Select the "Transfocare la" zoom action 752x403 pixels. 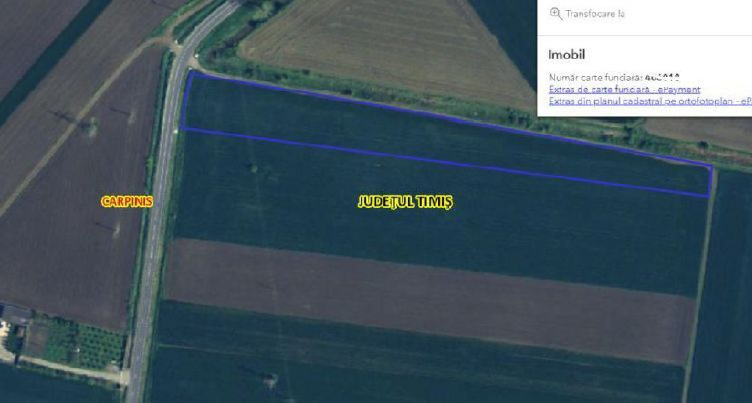pyautogui.click(x=595, y=13)
